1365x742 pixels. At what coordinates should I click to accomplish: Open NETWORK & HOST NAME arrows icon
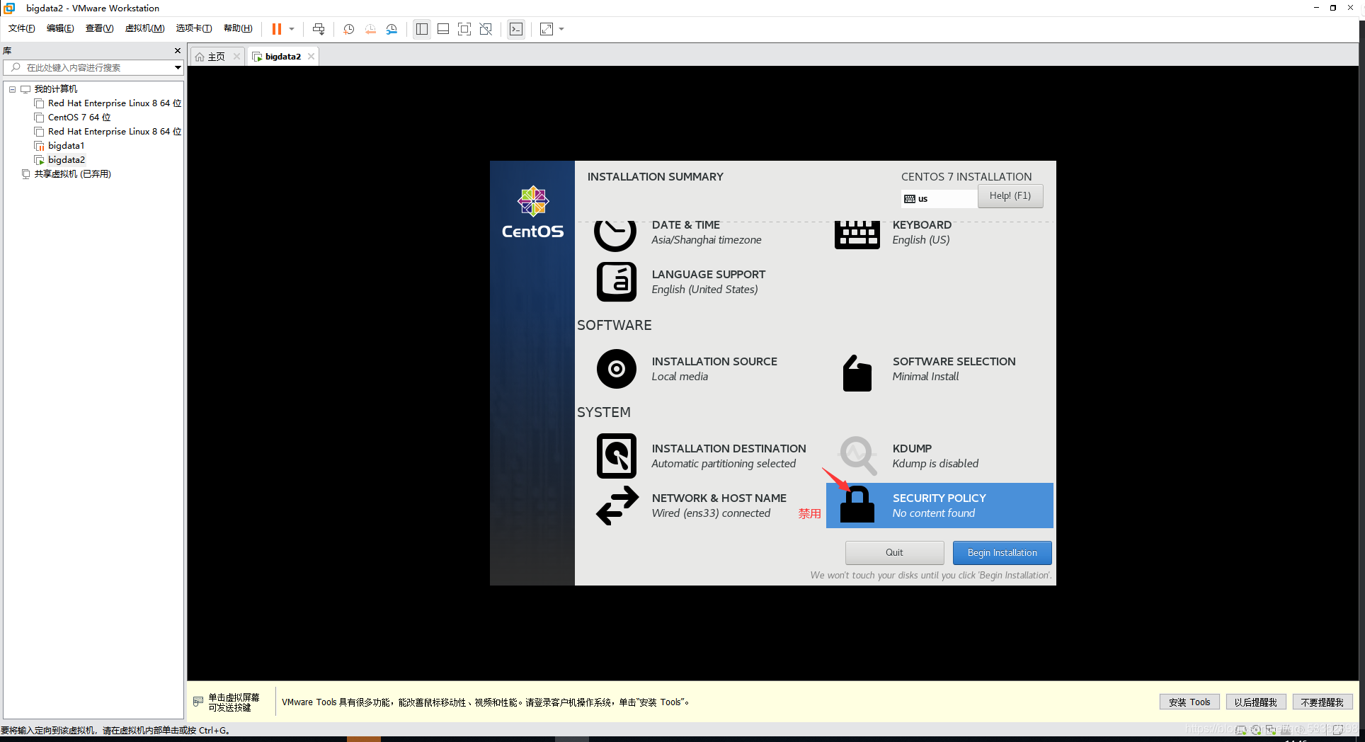click(x=617, y=506)
